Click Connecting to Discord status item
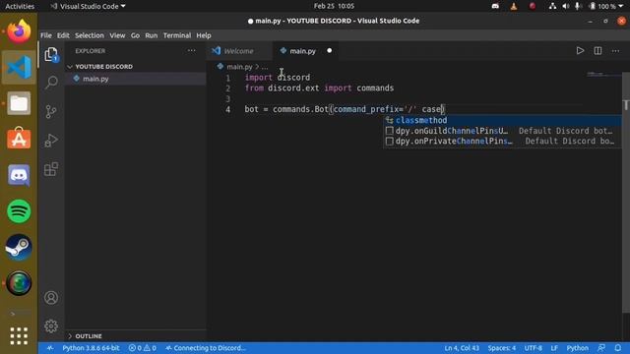This screenshot has width=630, height=354. tap(206, 348)
